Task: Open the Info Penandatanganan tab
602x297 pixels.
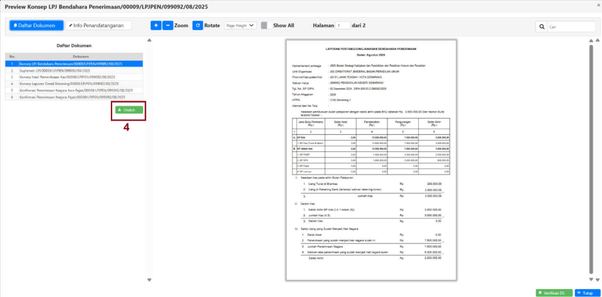Action: (98, 26)
